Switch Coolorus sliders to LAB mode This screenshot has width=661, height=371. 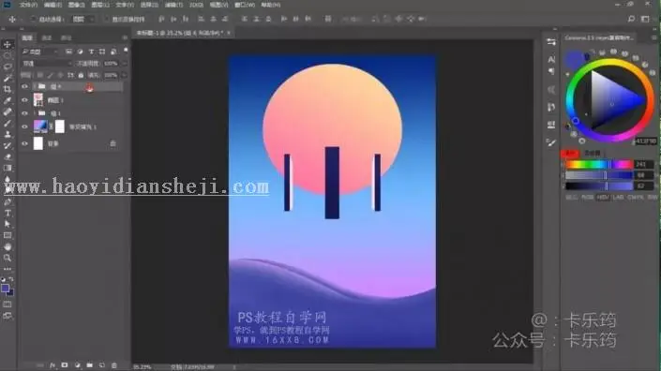(618, 197)
